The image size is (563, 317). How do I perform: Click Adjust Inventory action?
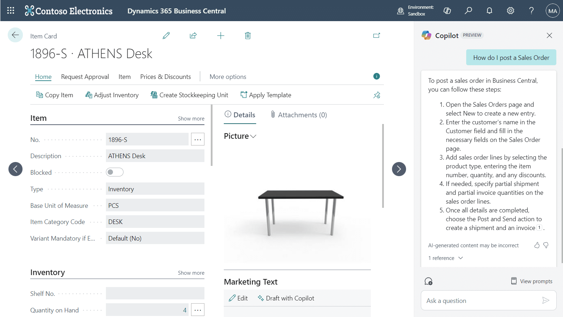click(112, 95)
